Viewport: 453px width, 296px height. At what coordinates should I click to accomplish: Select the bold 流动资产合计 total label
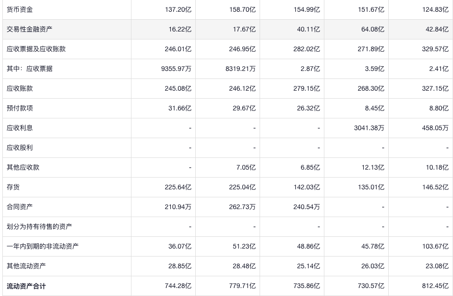[26, 286]
